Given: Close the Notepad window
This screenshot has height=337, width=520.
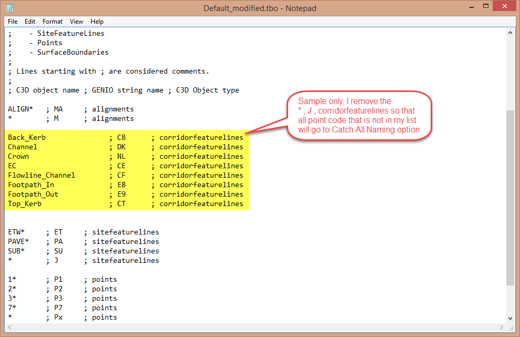Looking at the screenshot, I should pyautogui.click(x=505, y=6).
